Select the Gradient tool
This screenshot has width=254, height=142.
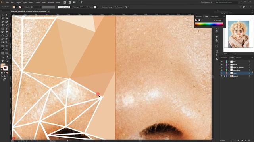(x=7, y=46)
